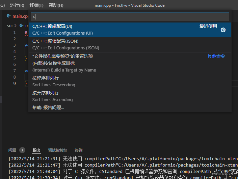The image size is (238, 179).
Task: Click the src breadcrumb folder
Action: 10,26
